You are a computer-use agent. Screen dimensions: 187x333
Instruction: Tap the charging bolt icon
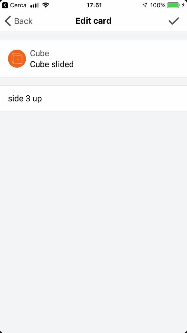tap(183, 5)
